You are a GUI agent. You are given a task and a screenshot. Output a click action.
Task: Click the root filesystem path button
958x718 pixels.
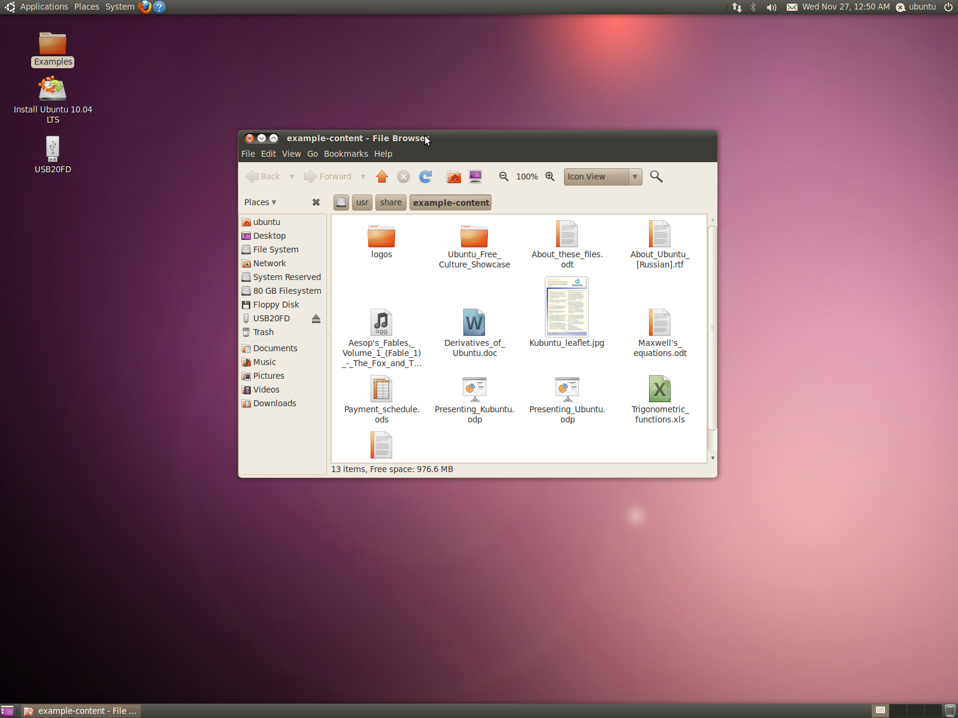coord(341,202)
